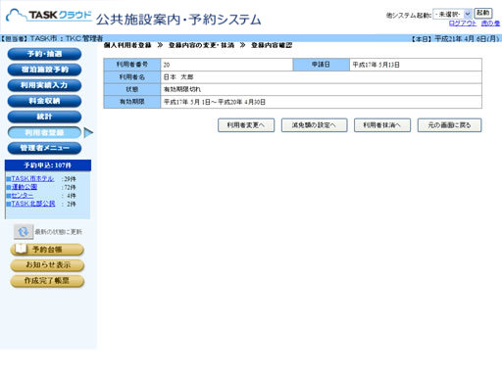The height and width of the screenshot is (376, 502).
Task: Click the 72件 count beside 運動公園
Action: coord(69,187)
